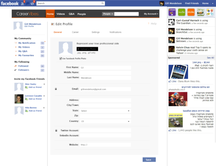216x166 pixels.
Task: Open My Favourites in the sidebar
Action: tap(26, 55)
